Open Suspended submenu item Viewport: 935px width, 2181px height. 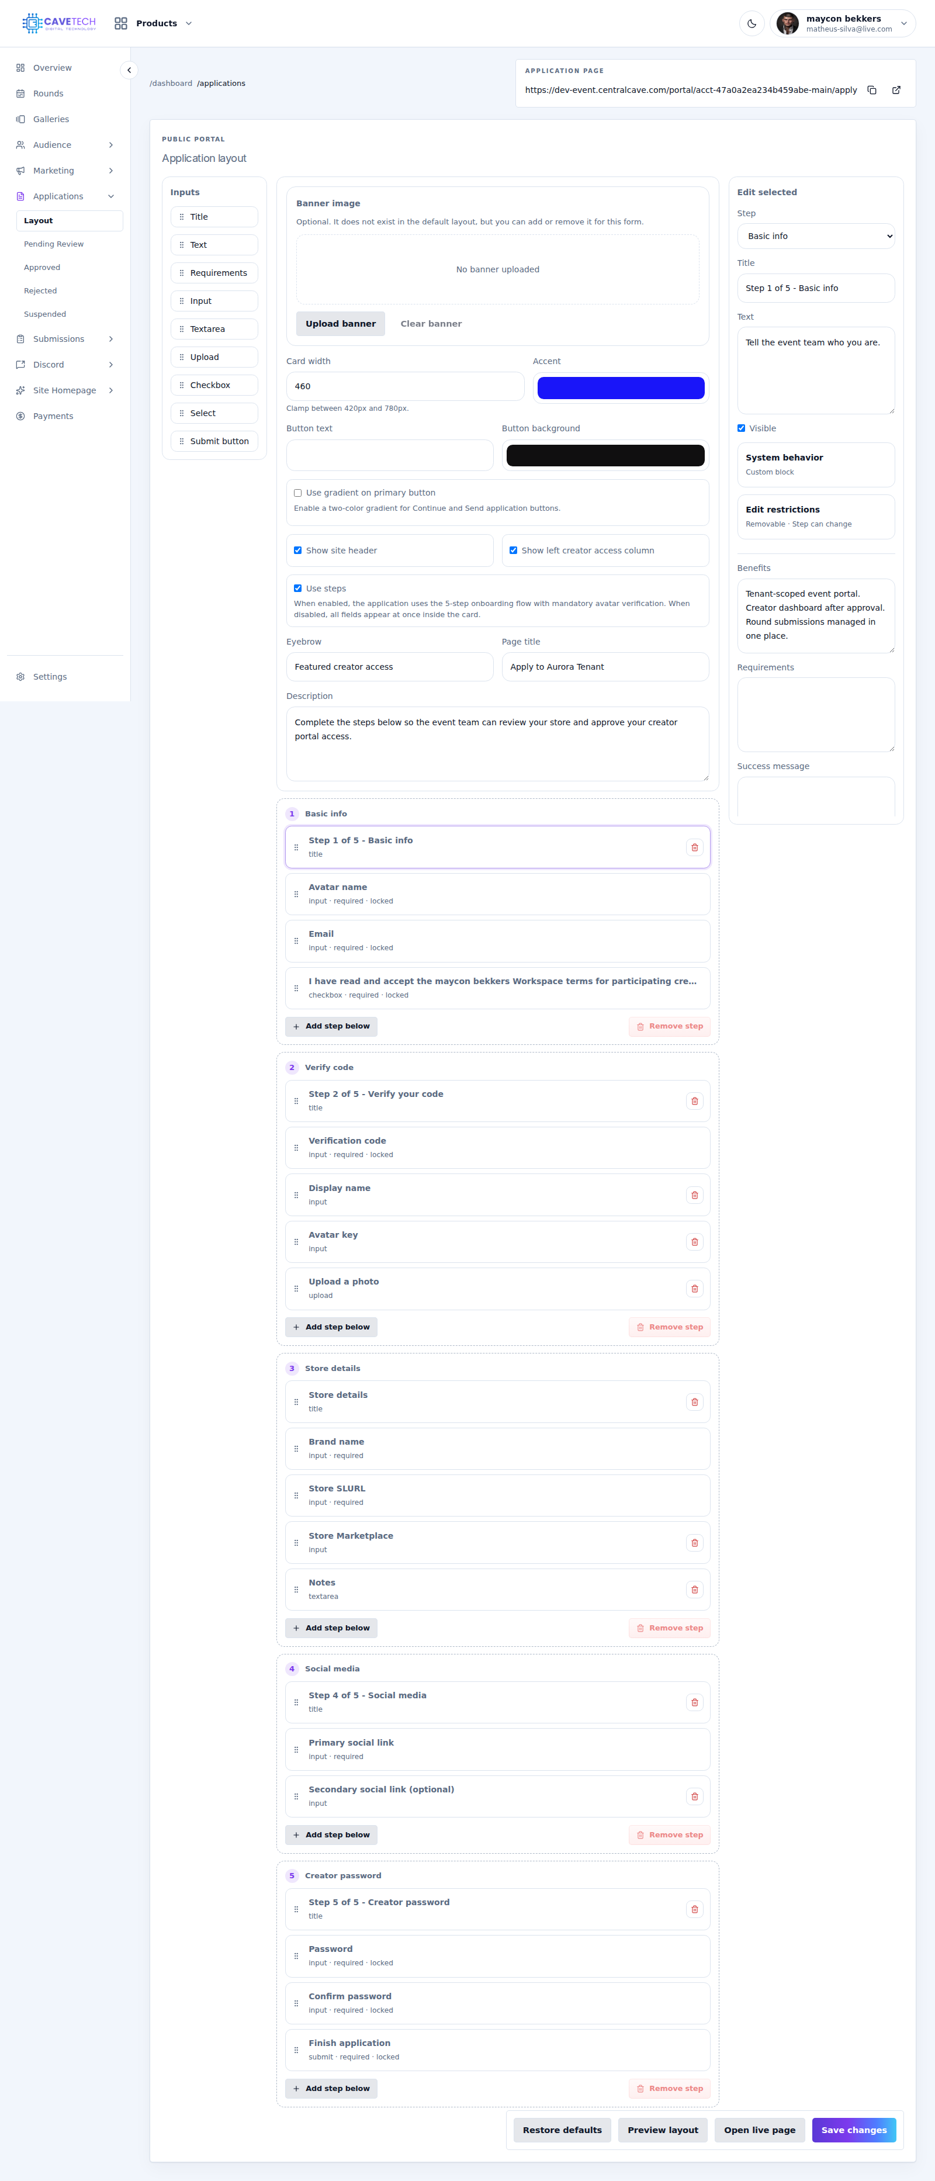pyautogui.click(x=70, y=314)
